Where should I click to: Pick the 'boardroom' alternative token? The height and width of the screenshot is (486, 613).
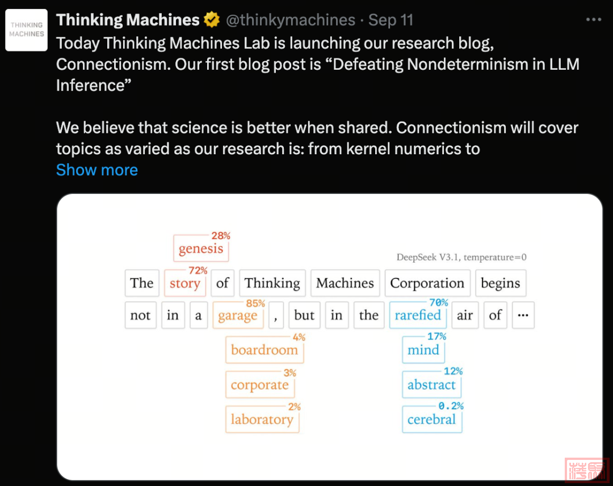click(x=264, y=350)
